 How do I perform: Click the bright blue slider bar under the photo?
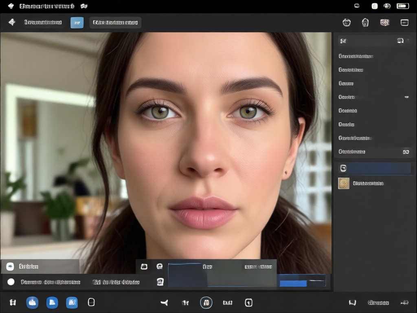[293, 284]
